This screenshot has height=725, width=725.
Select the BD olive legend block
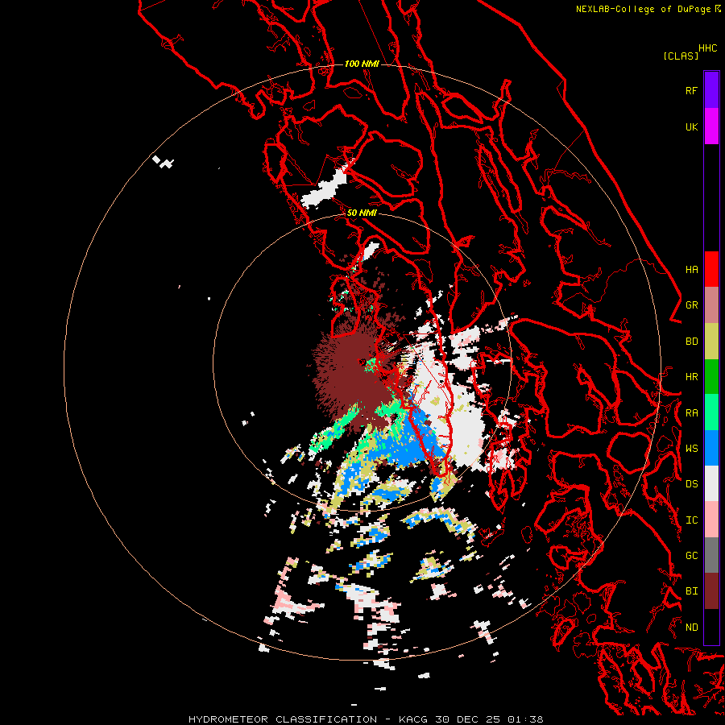[x=711, y=342]
